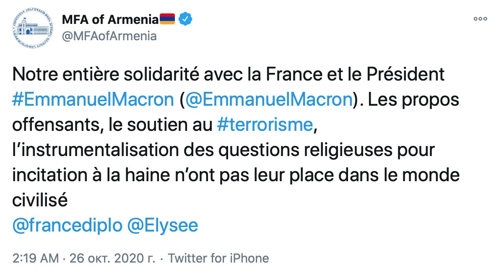Click the MFA of Armenia display name

point(111,19)
